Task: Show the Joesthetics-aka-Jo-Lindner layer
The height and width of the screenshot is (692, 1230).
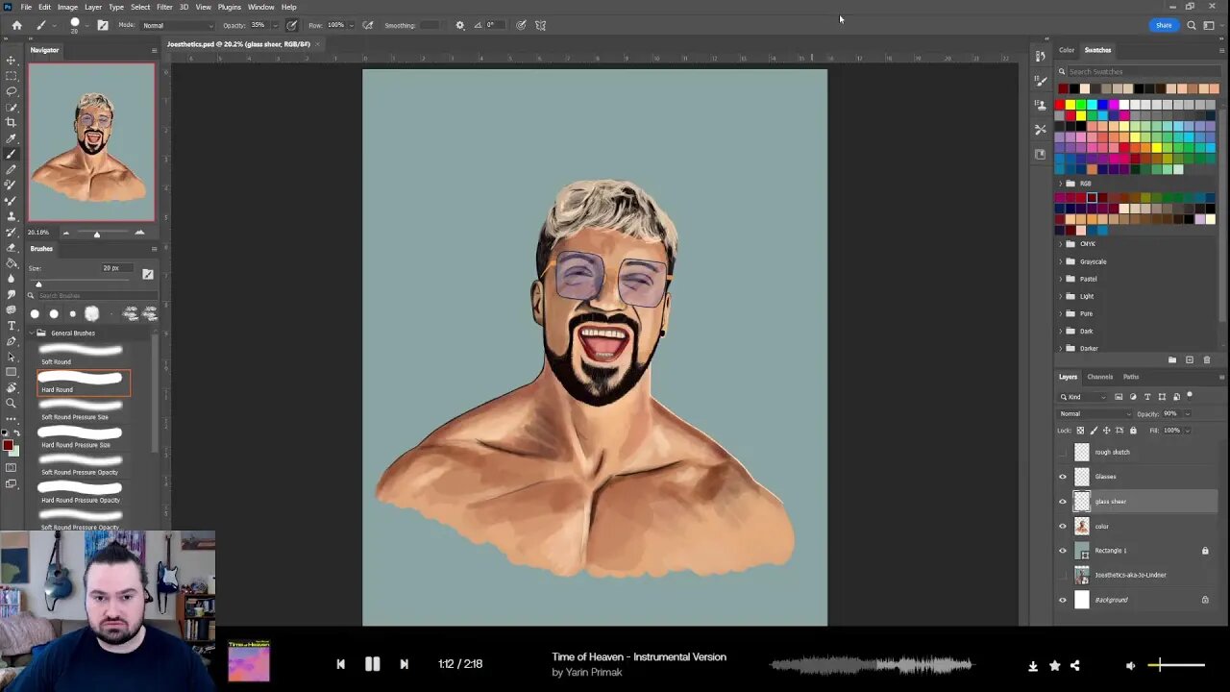Action: pos(1063,575)
